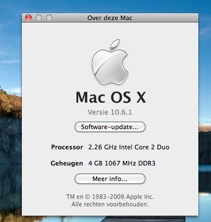Image resolution: width=211 pixels, height=222 pixels.
Task: Click the Apple logo image
Action: (x=110, y=62)
